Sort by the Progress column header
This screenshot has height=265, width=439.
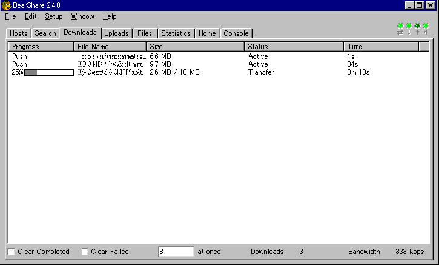tap(41, 47)
